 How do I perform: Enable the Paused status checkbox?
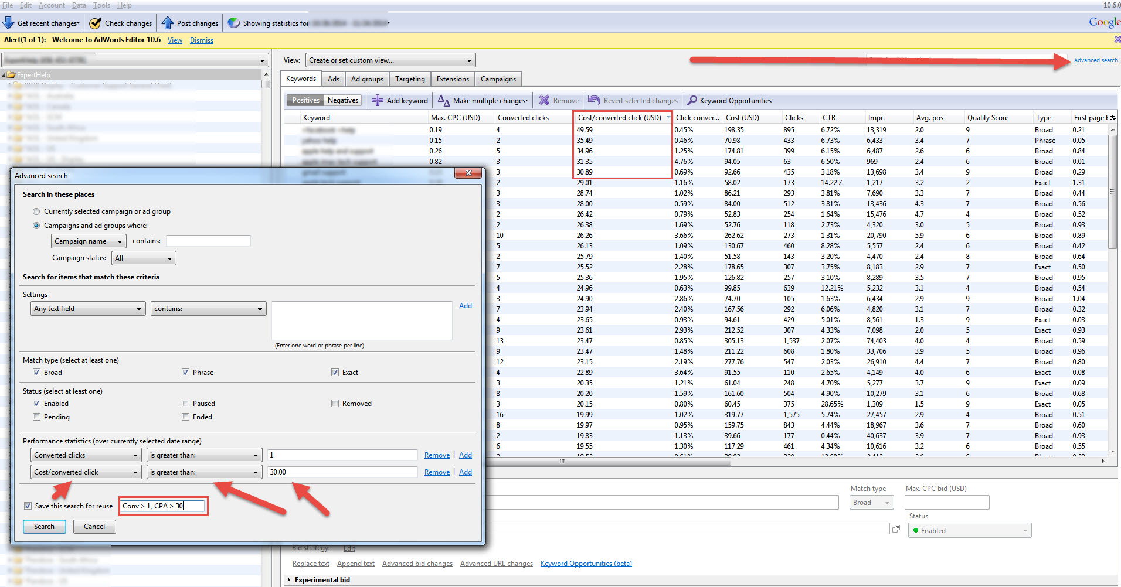pos(186,404)
